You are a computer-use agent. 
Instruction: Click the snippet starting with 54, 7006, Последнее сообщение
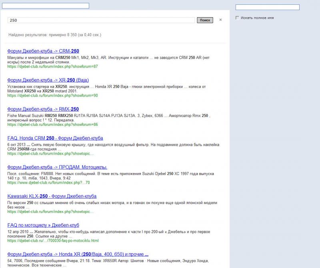[x=108, y=263]
